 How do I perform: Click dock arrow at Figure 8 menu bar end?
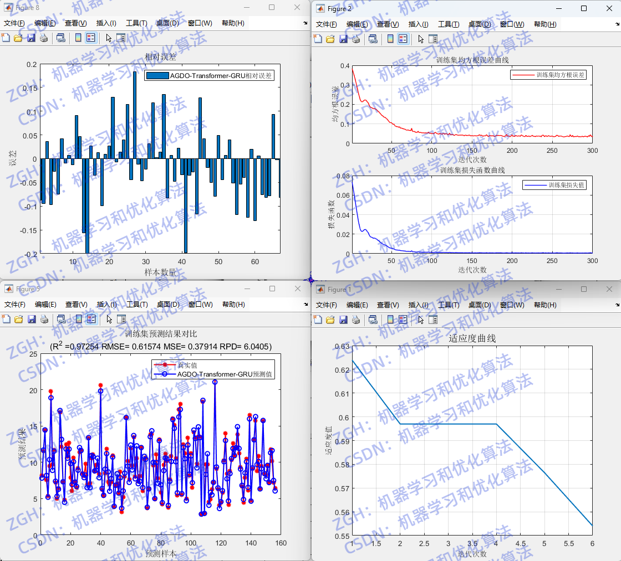(x=306, y=23)
